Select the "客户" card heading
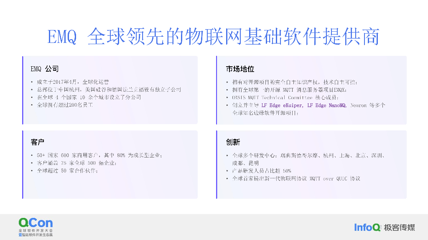Screen dimensions: 428x240 (x=37, y=142)
